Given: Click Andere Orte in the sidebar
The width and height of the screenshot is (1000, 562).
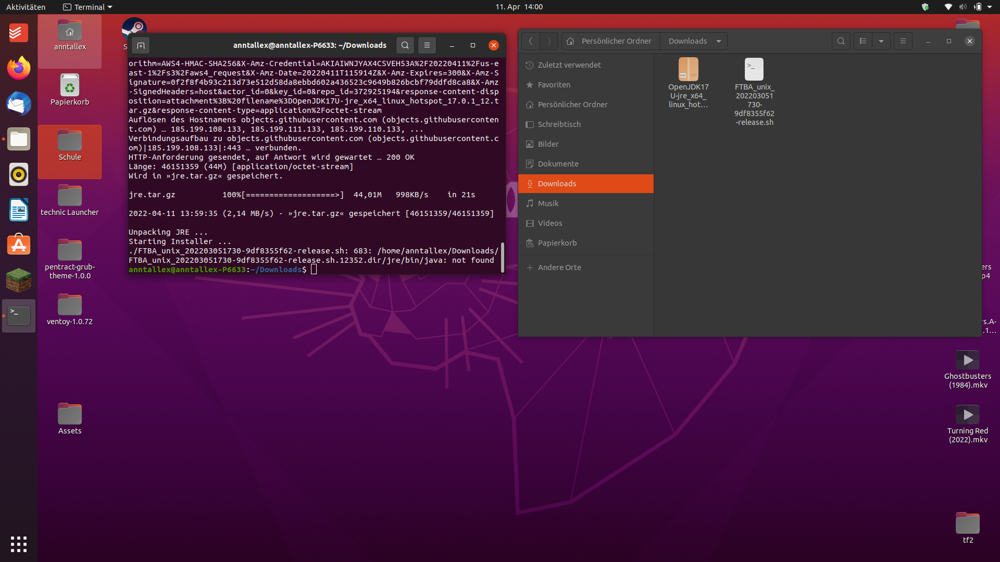Looking at the screenshot, I should (585, 267).
